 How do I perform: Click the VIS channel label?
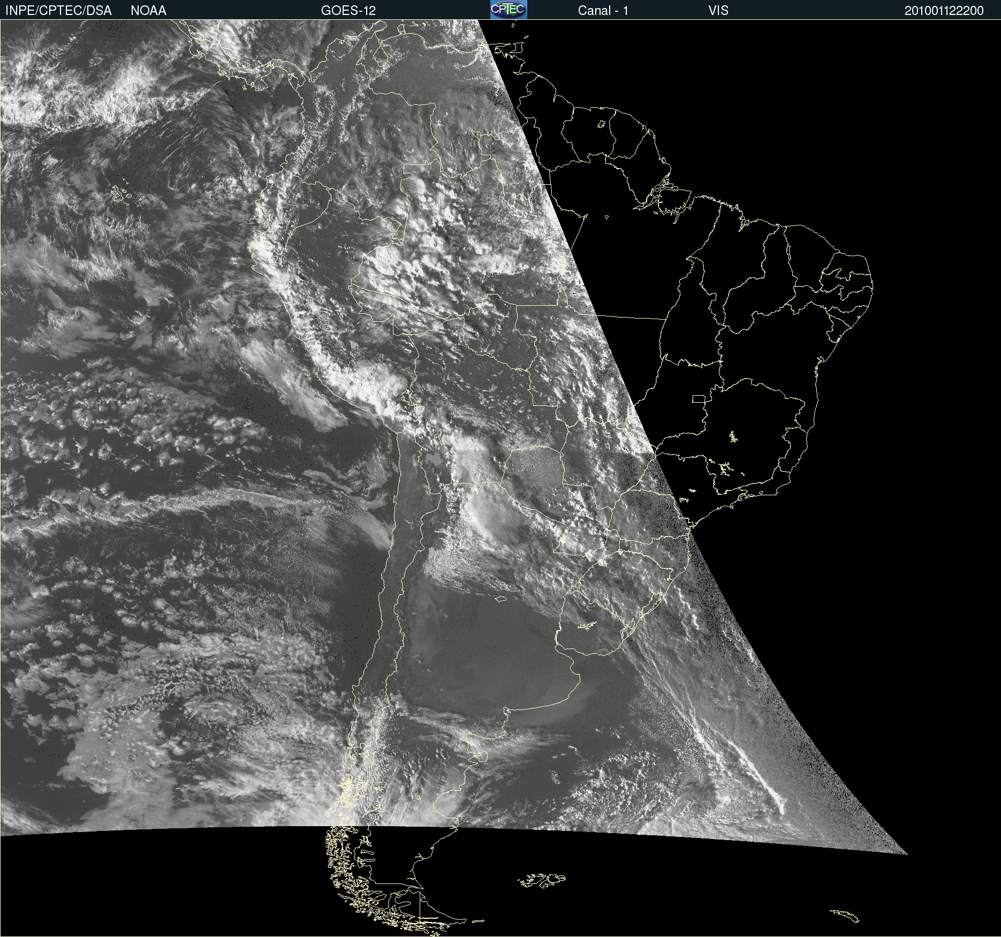[x=718, y=11]
